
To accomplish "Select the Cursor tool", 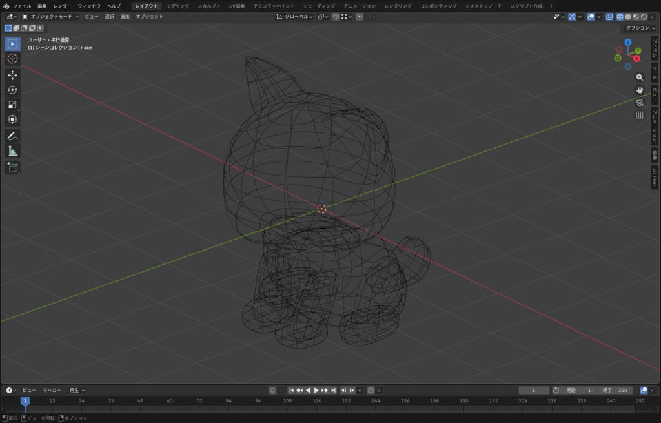I will 12,58.
